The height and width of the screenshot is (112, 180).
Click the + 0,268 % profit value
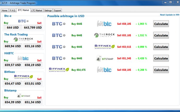tap(141, 70)
